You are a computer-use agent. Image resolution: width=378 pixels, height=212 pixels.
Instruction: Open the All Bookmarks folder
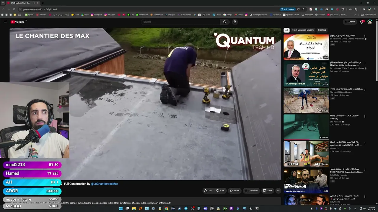pos(369,15)
